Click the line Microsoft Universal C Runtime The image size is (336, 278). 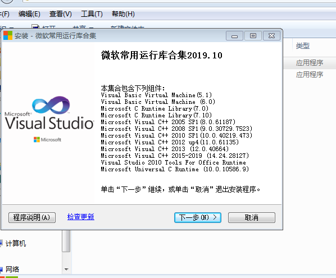point(175,169)
